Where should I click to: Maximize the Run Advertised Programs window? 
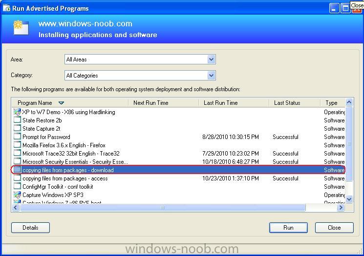point(345,9)
